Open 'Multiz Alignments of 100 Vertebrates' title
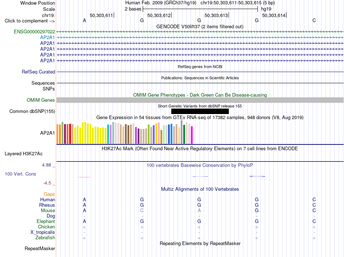344x257 pixels. [200, 189]
